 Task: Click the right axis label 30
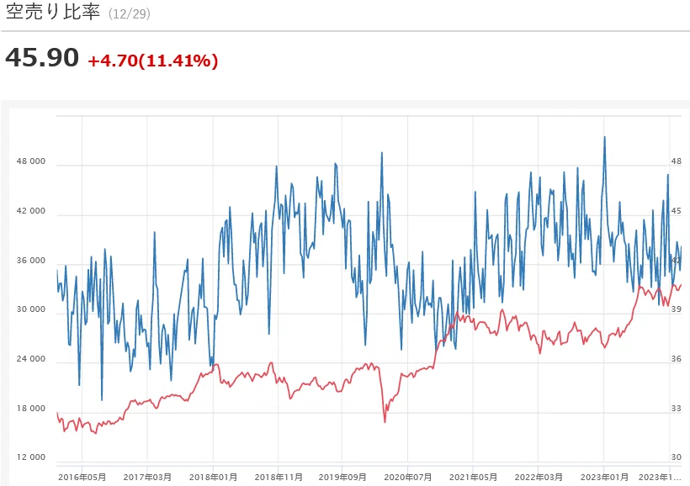click(x=677, y=457)
